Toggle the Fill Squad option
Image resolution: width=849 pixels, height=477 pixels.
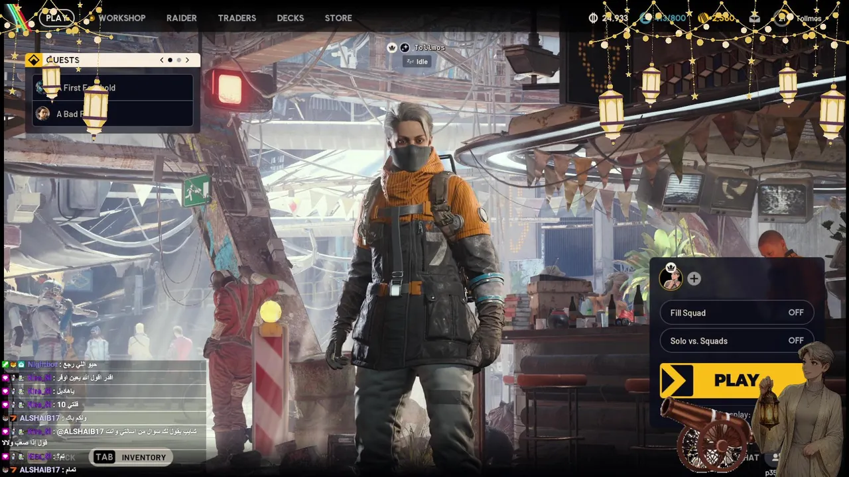pos(736,313)
